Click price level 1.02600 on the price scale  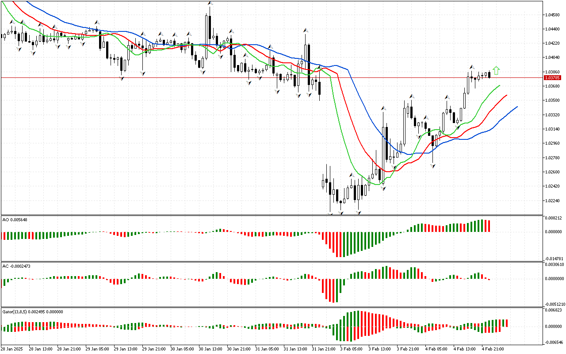tap(553, 172)
